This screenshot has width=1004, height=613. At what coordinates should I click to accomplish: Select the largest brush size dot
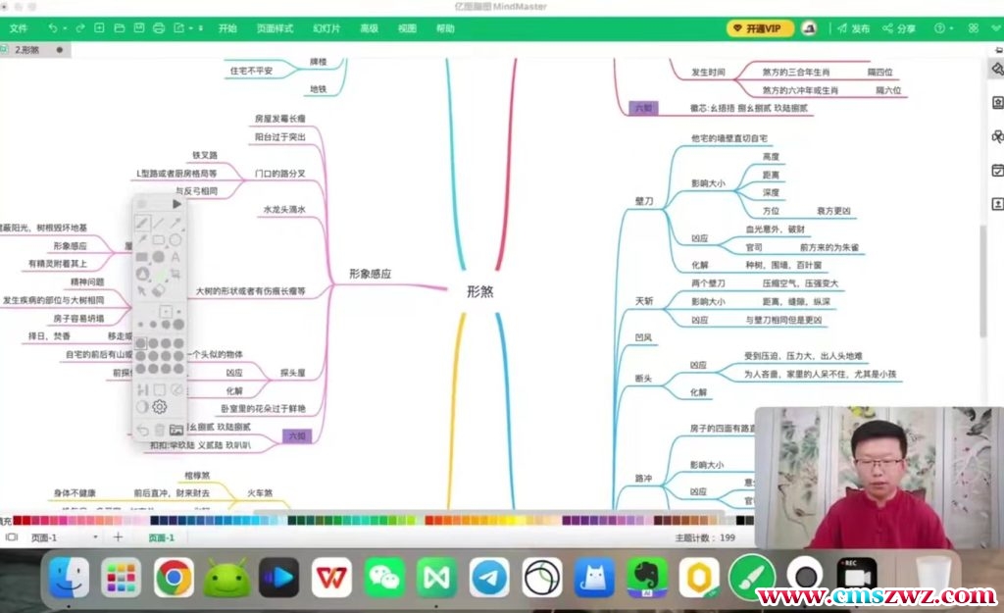(177, 325)
